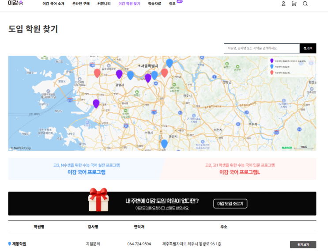
Task: Open the shopping cart icon
Action: [x=294, y=4]
